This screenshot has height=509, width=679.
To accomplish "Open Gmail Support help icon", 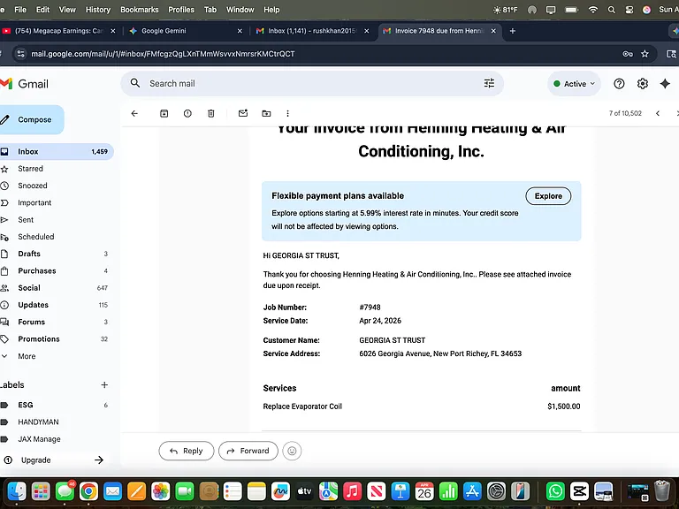I will tap(619, 84).
